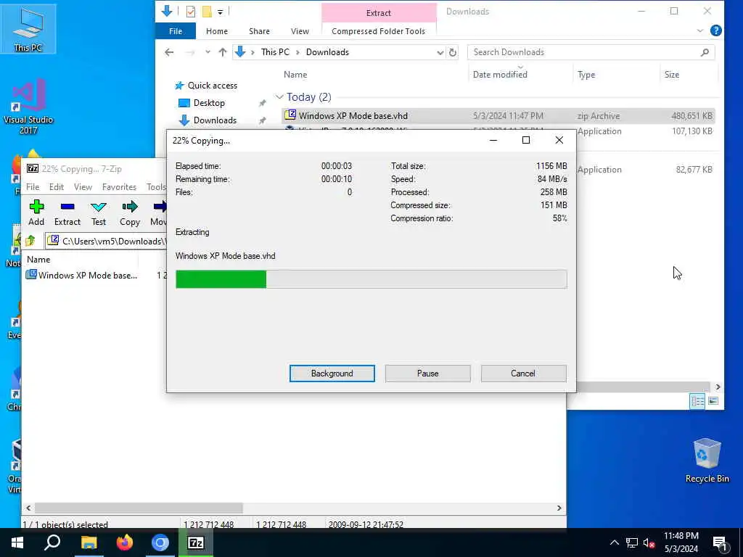The width and height of the screenshot is (743, 557).
Task: Click the Explorer Up arrow
Action: pos(223,52)
